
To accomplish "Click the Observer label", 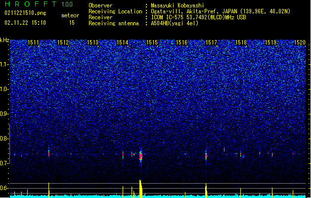I will point(100,5).
